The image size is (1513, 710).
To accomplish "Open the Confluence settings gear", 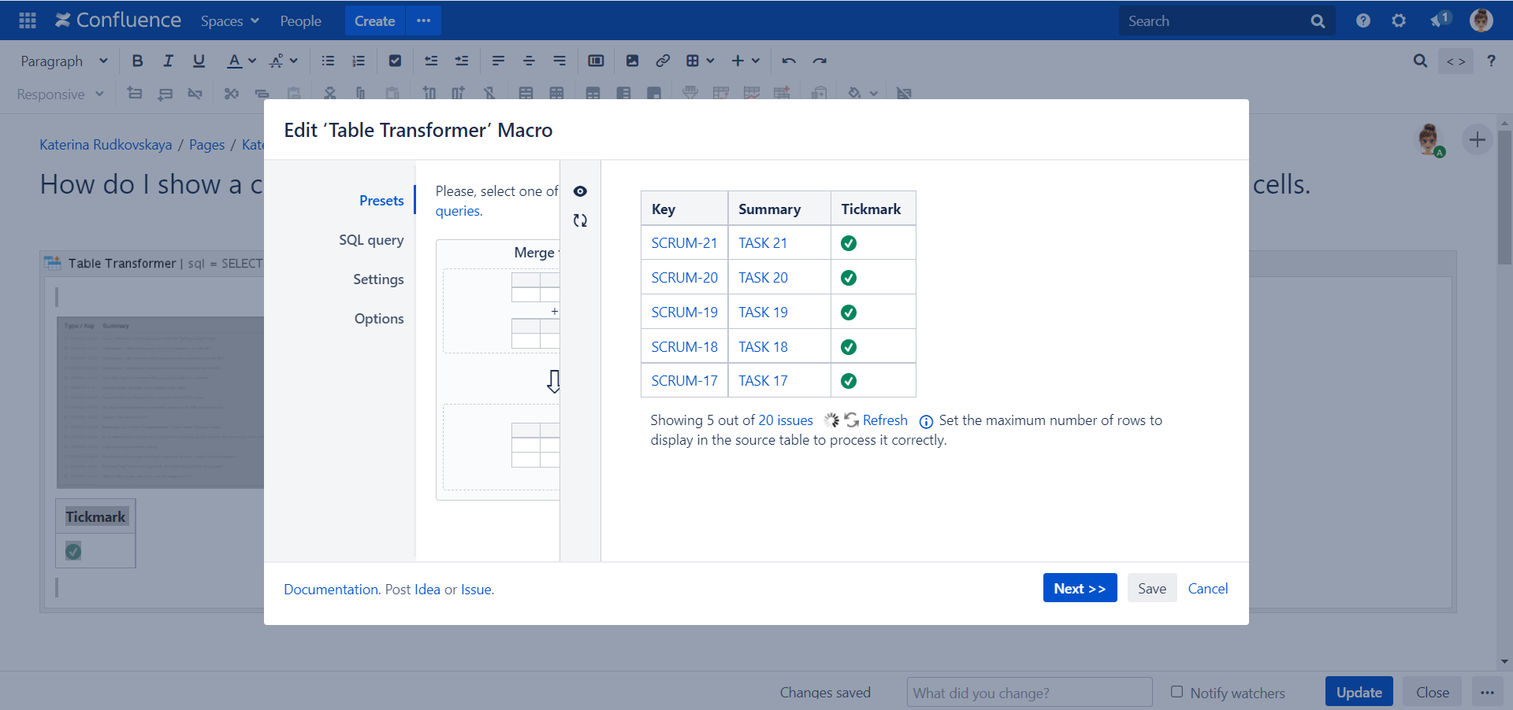I will pyautogui.click(x=1399, y=21).
